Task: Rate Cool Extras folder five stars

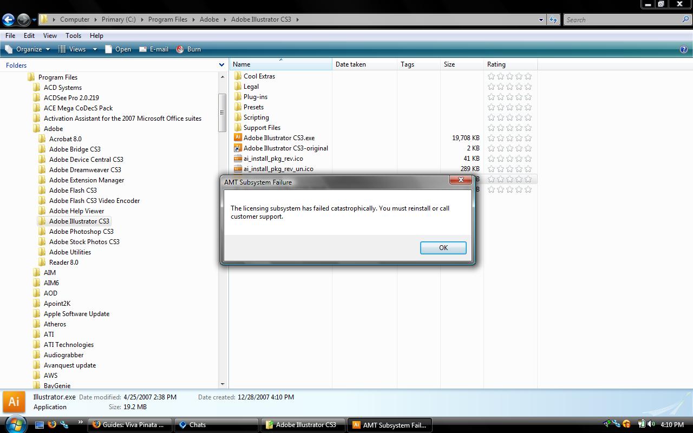Action: 528,76
